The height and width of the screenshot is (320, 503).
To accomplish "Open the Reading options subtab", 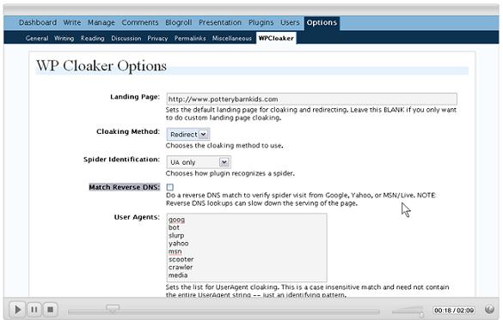I will tap(92, 39).
